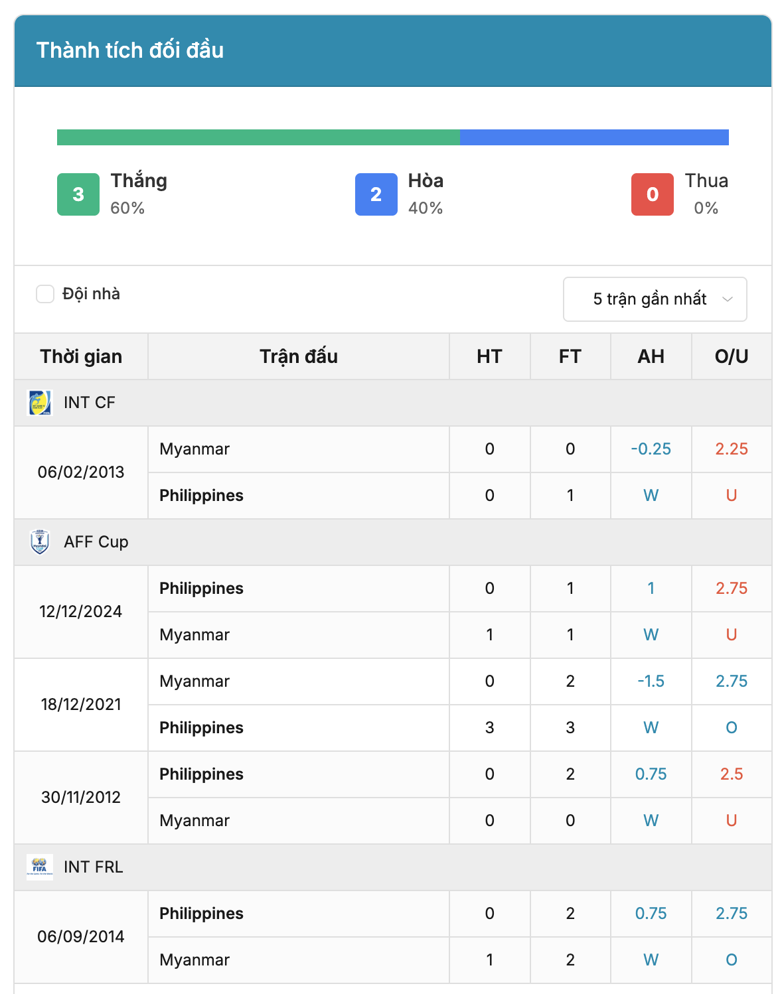The height and width of the screenshot is (994, 782).
Task: Click the INT CF league logo icon
Action: click(x=40, y=403)
